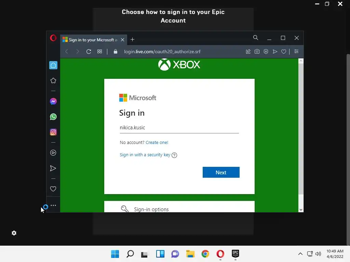The width and height of the screenshot is (350, 262).
Task: Click the login.live.com URL in address bar
Action: coord(162,52)
